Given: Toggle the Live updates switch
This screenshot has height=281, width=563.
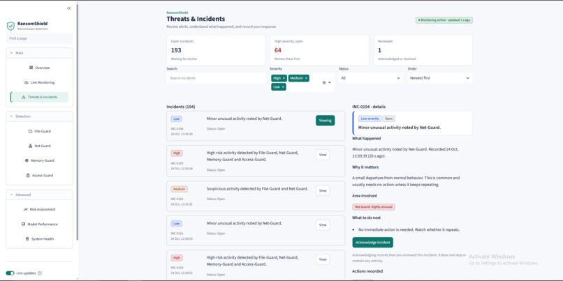Looking at the screenshot, I should [10, 273].
